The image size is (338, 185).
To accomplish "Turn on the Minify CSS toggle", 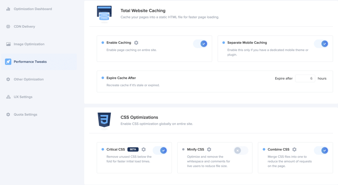I will (241, 151).
